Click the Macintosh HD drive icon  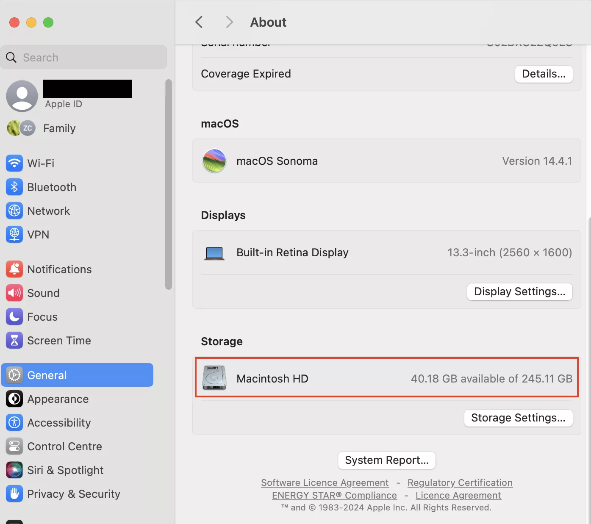(214, 378)
